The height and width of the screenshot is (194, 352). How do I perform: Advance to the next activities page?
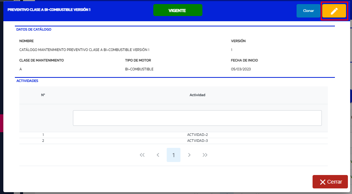click(189, 155)
